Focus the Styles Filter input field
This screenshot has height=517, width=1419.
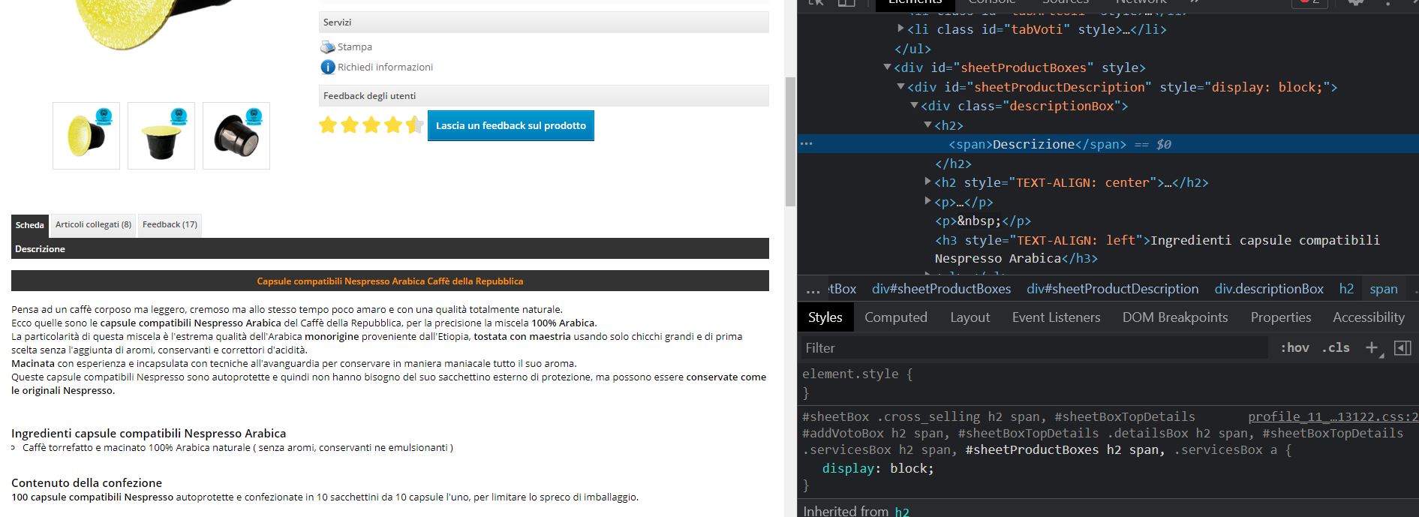(x=1036, y=347)
